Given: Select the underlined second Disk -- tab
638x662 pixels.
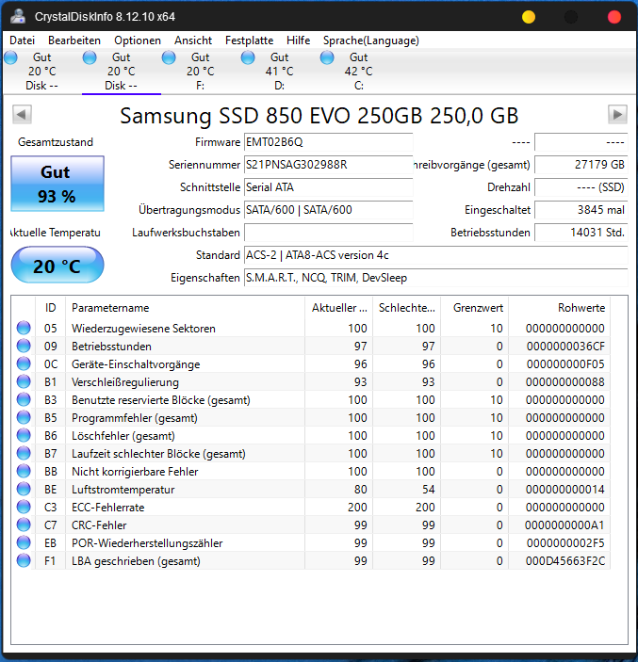Looking at the screenshot, I should pos(121,72).
